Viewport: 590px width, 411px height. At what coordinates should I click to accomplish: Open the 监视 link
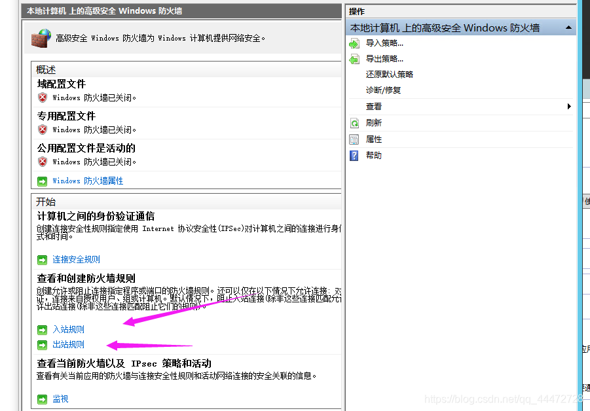click(60, 399)
